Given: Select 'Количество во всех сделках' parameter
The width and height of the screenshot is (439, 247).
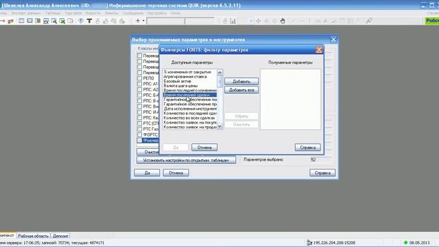Looking at the screenshot, I should tap(190, 118).
